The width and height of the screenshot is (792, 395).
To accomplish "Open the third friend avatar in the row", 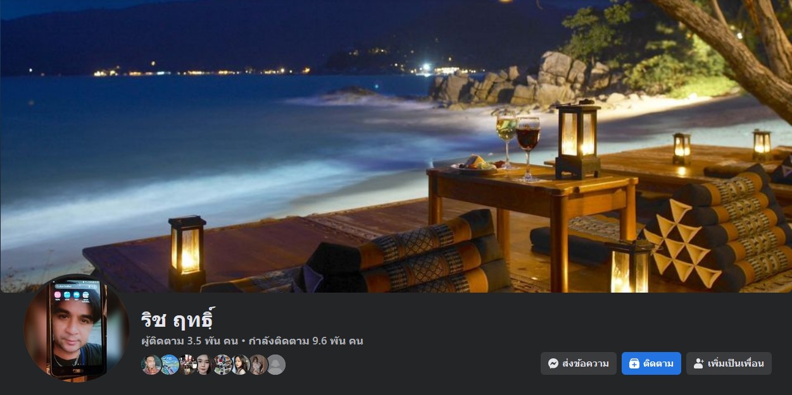I will pyautogui.click(x=187, y=365).
